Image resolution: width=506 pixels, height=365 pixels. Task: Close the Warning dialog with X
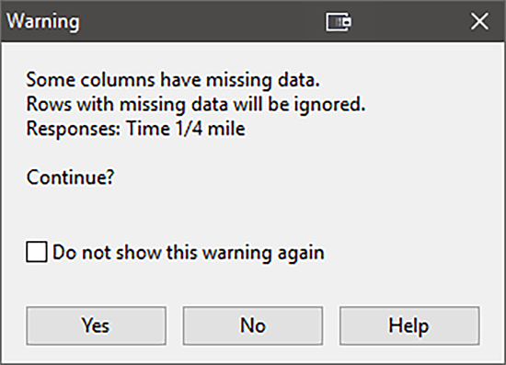[x=479, y=21]
